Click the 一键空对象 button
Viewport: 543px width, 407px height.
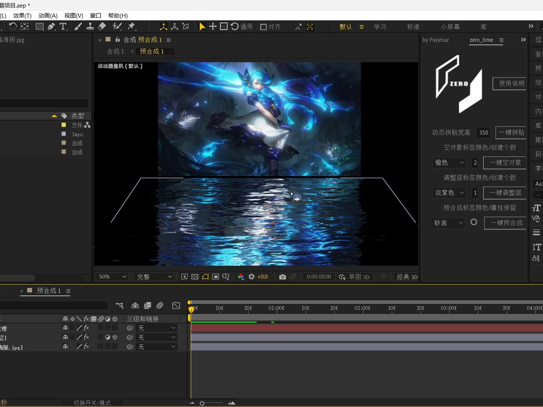click(505, 162)
